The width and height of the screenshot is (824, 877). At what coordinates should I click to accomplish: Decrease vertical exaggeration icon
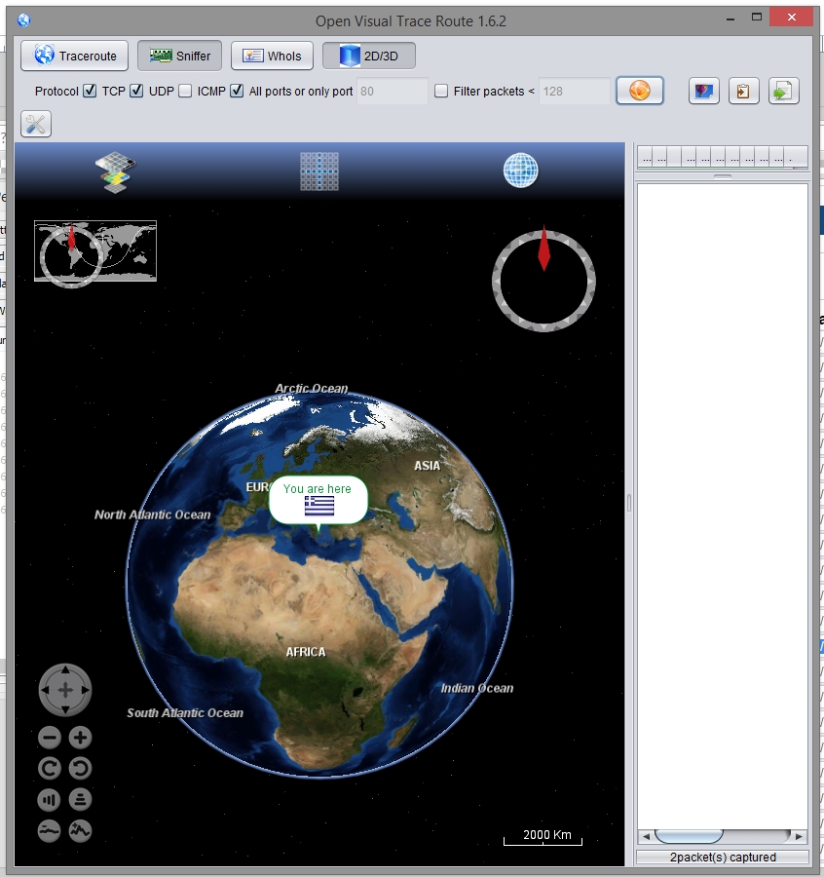click(x=50, y=830)
